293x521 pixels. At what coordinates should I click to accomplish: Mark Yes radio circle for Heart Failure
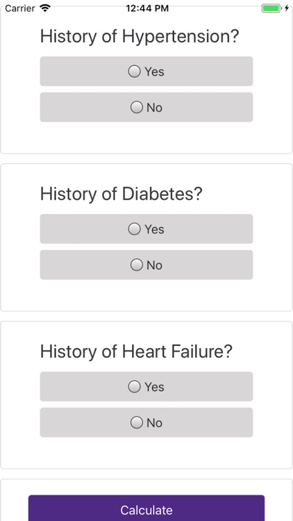tap(134, 386)
